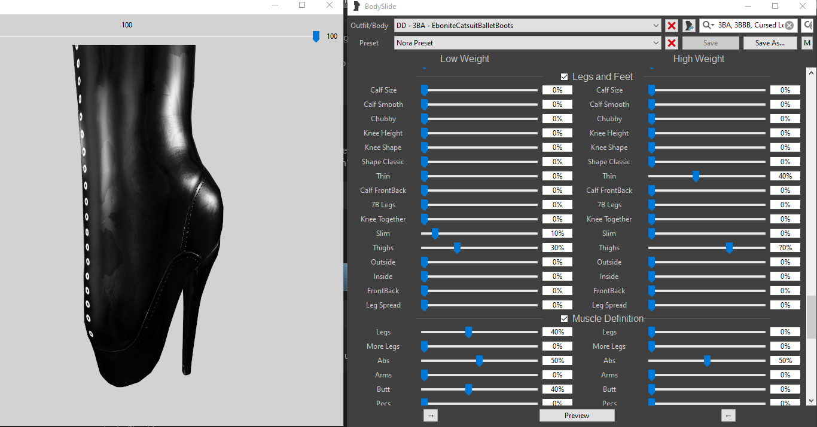Click the High Weight 7B Legs label
Screen dimensions: 817x427
(x=609, y=205)
